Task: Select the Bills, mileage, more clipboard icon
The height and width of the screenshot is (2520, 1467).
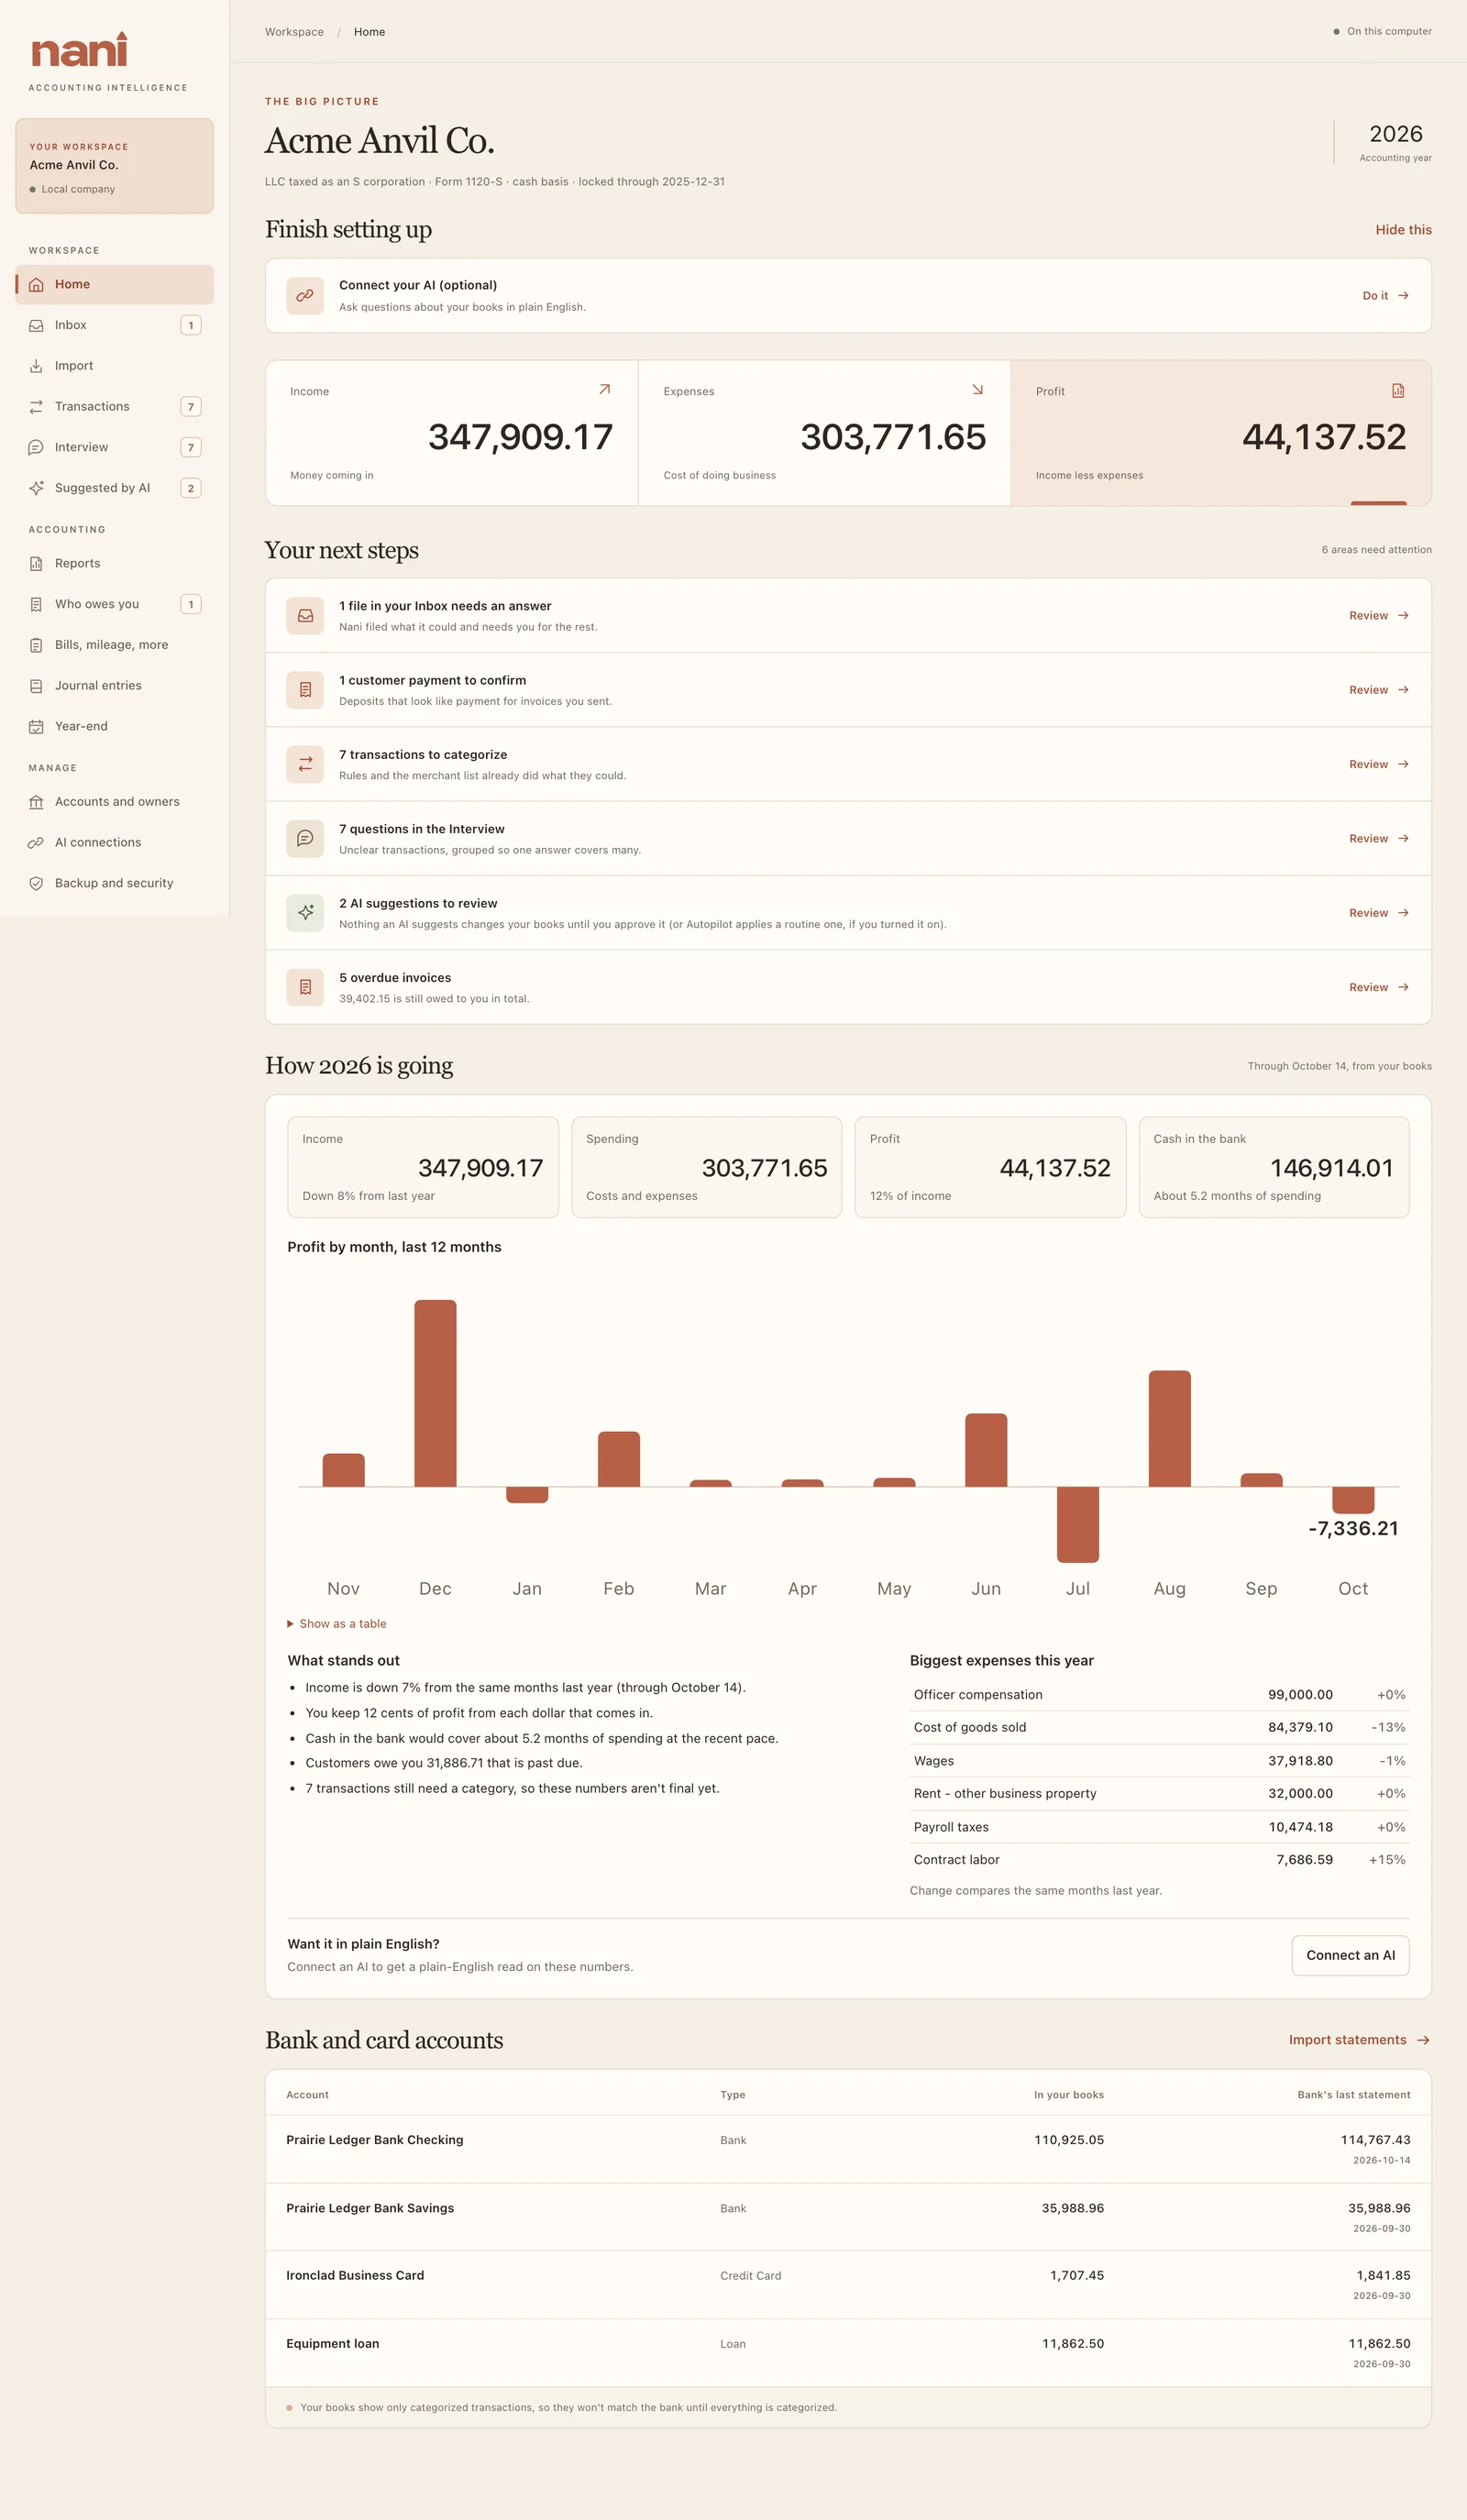Action: pyautogui.click(x=36, y=646)
